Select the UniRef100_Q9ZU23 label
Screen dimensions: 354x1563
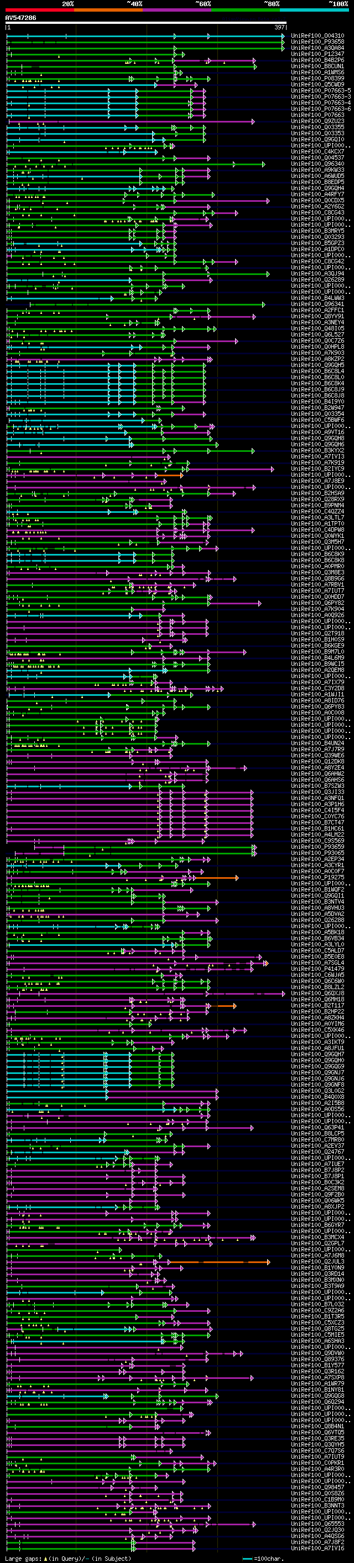[x=317, y=121]
